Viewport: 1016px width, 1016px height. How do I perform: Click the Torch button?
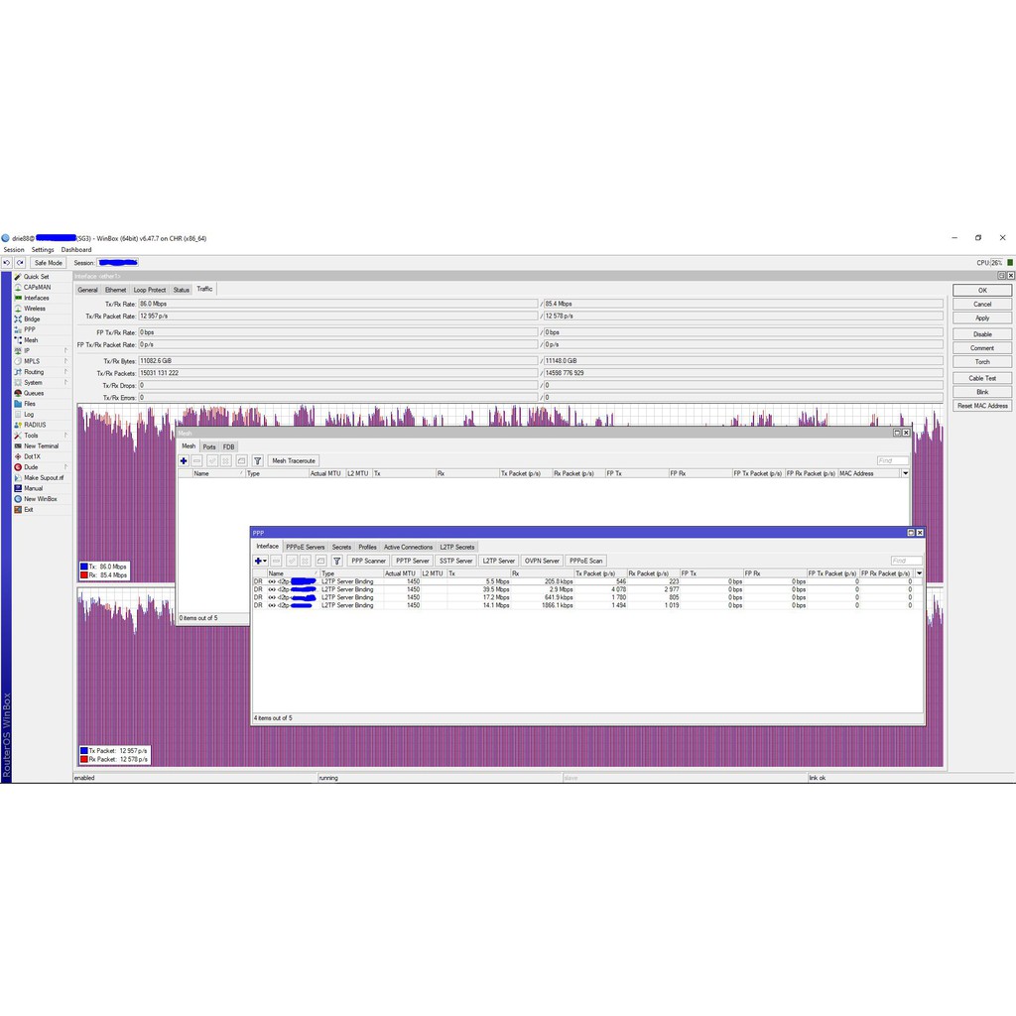click(982, 362)
